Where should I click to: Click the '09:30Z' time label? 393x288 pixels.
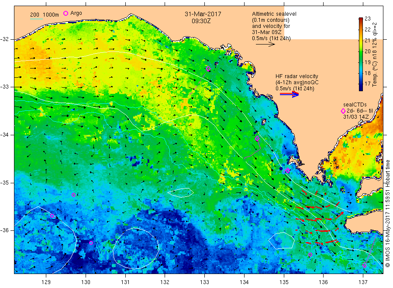tap(201, 21)
